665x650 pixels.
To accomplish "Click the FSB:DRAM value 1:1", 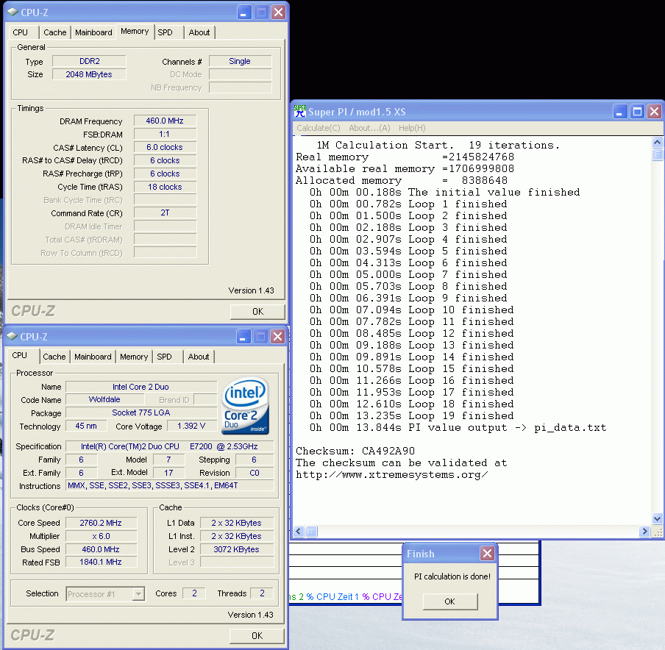I will tap(165, 135).
